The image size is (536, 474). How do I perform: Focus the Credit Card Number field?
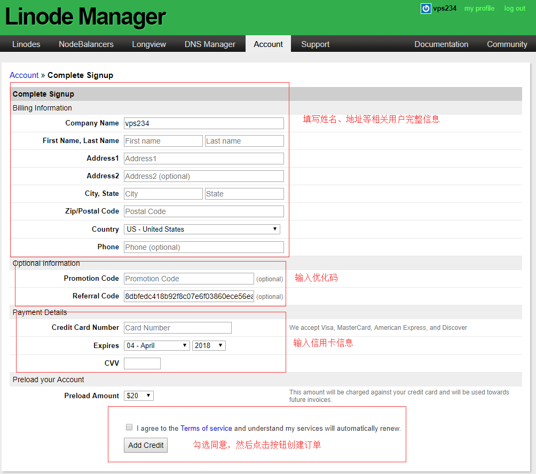pos(178,328)
